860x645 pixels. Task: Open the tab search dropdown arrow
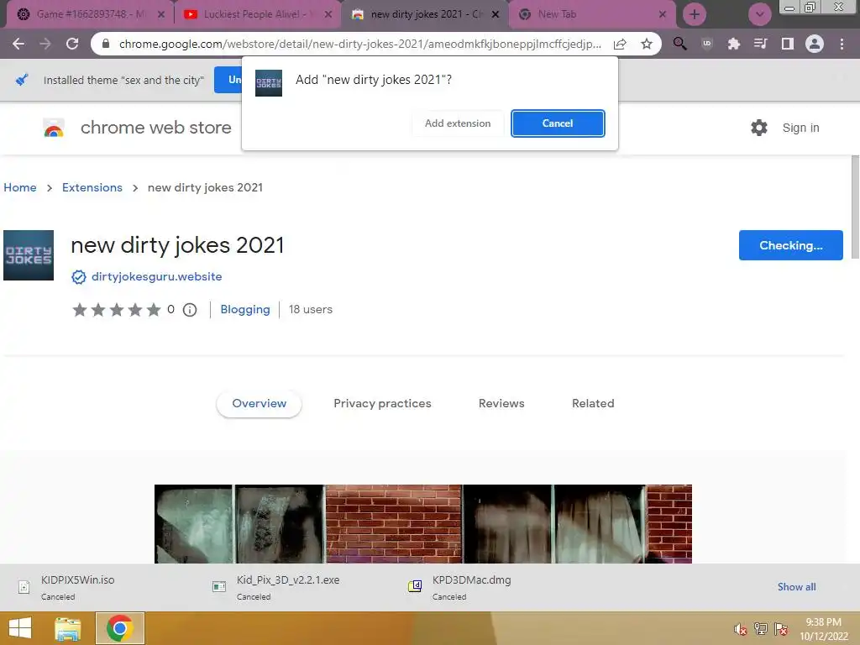(759, 14)
